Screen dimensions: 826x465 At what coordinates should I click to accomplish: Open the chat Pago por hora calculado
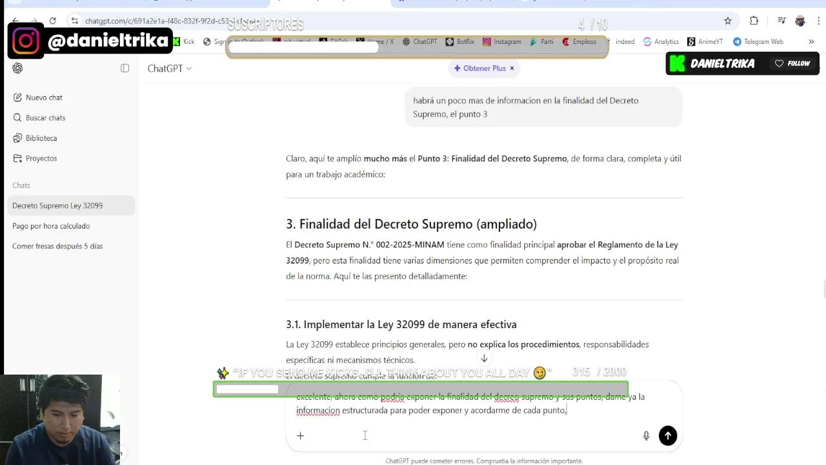pyautogui.click(x=70, y=226)
